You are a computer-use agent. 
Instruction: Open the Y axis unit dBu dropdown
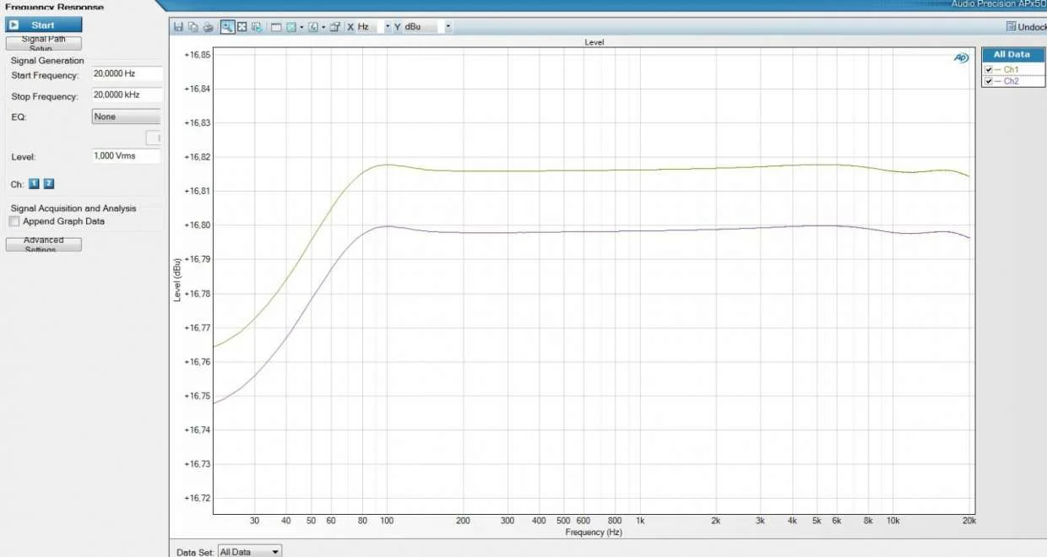[448, 27]
